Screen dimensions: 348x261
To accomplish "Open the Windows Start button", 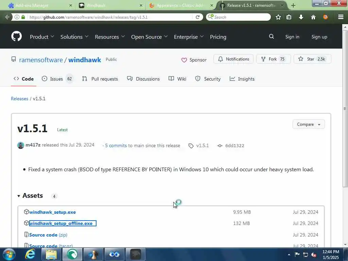I will tap(9, 254).
